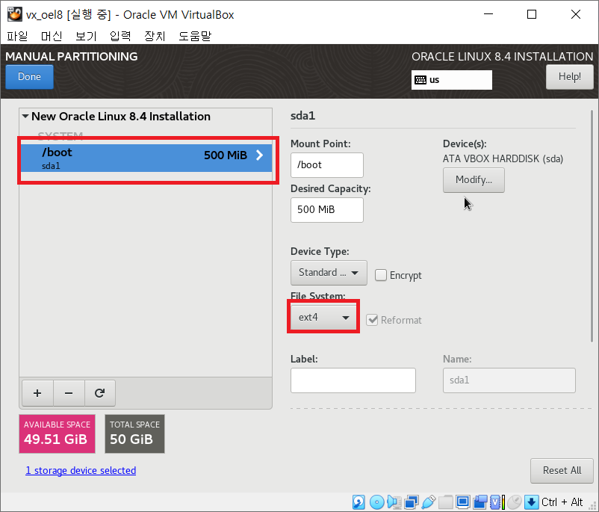Toggle the Encrypt checkbox
This screenshot has width=599, height=512.
(x=381, y=275)
